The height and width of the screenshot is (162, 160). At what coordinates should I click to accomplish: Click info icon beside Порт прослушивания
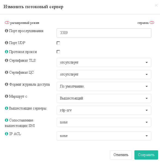click(x=7, y=31)
